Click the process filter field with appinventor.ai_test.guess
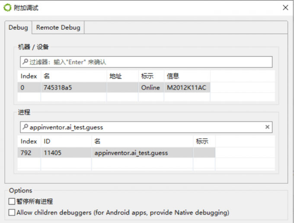This screenshot has height=223, width=294. pyautogui.click(x=143, y=127)
